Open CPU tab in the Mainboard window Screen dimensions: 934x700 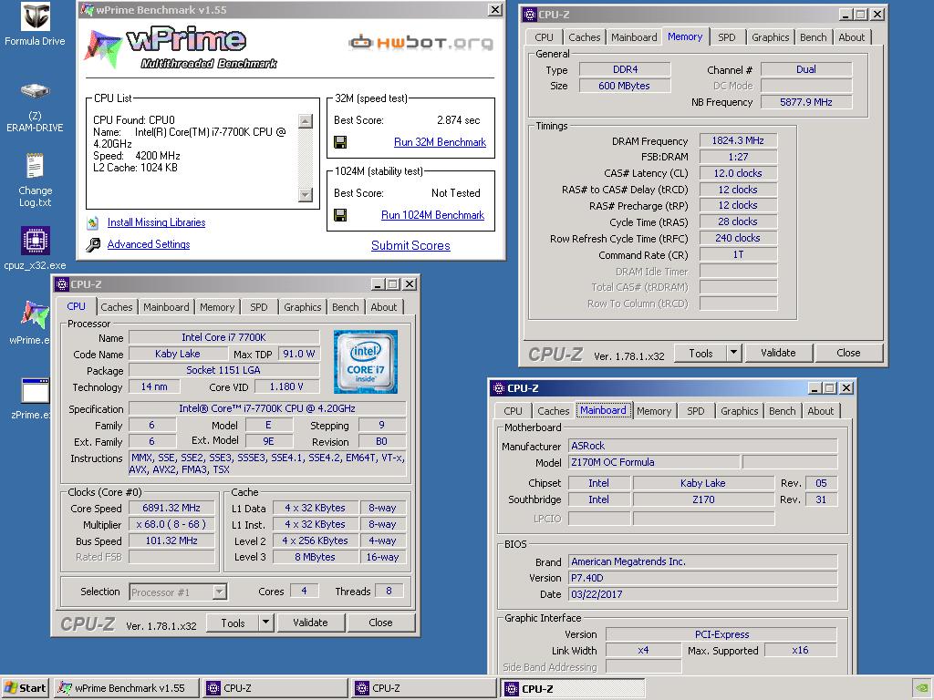(513, 411)
